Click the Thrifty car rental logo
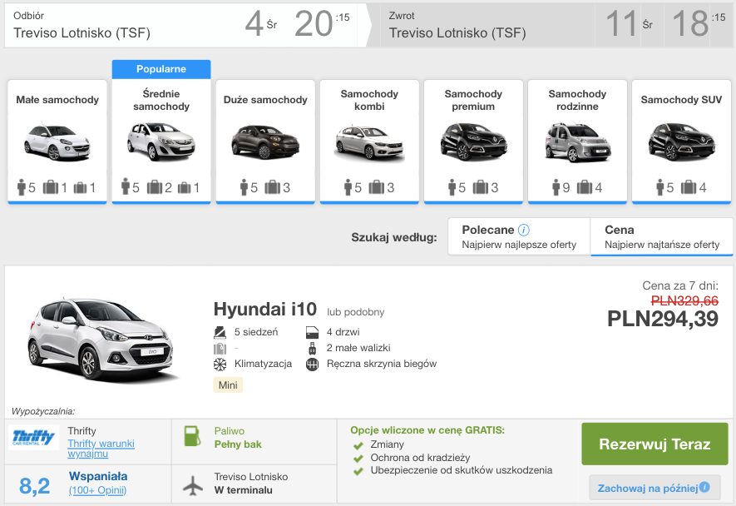736x506 pixels. tap(33, 438)
